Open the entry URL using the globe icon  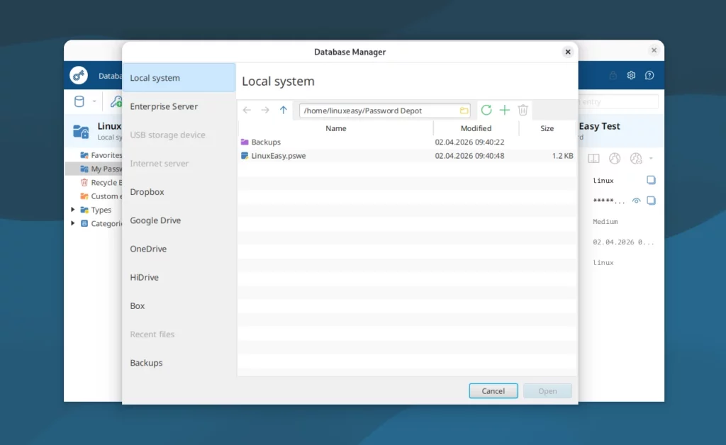tap(614, 158)
